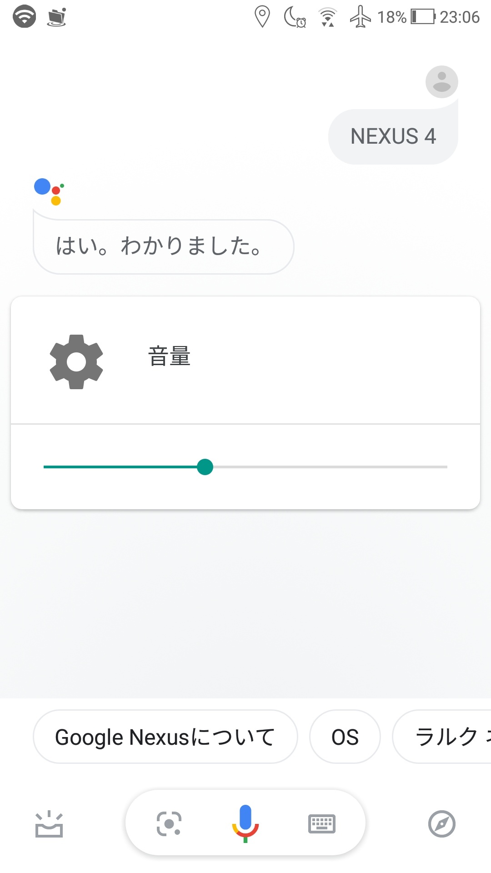Tap the user profile avatar
Screen dimensions: 491x873
tap(441, 82)
